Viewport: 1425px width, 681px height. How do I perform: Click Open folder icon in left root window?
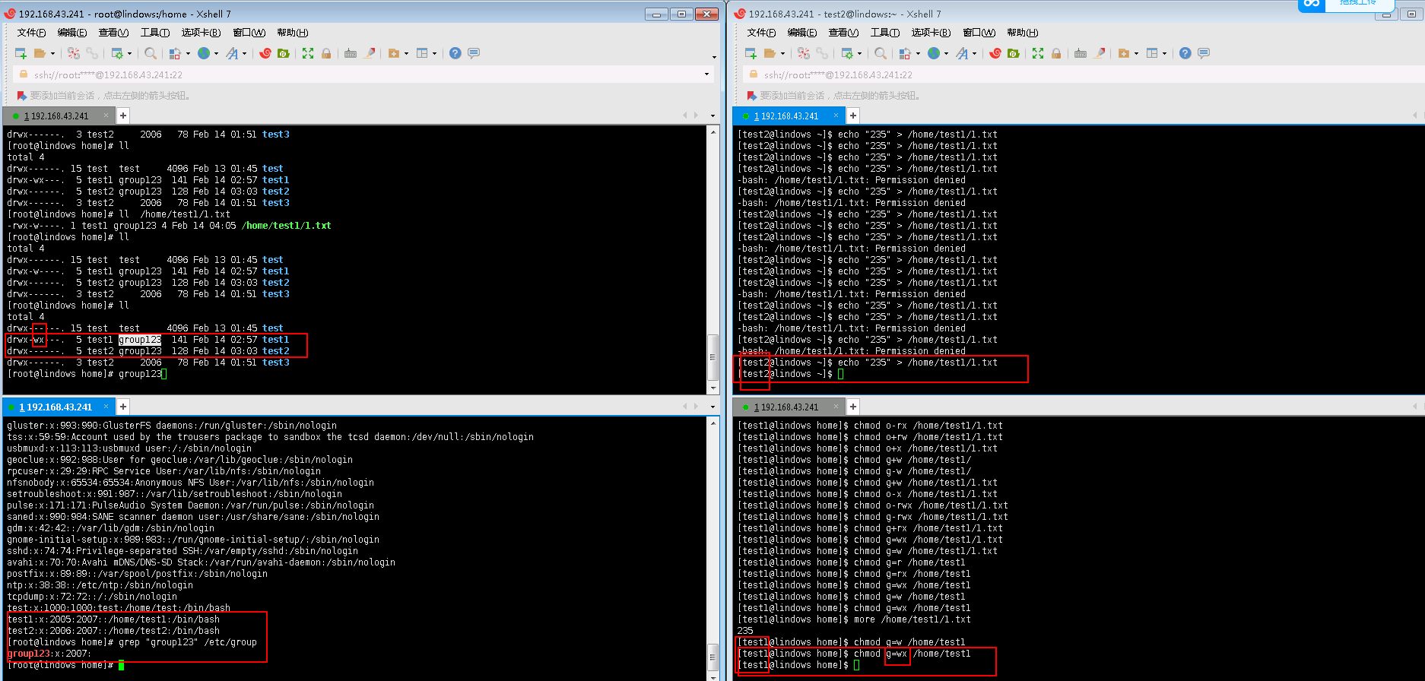point(40,53)
